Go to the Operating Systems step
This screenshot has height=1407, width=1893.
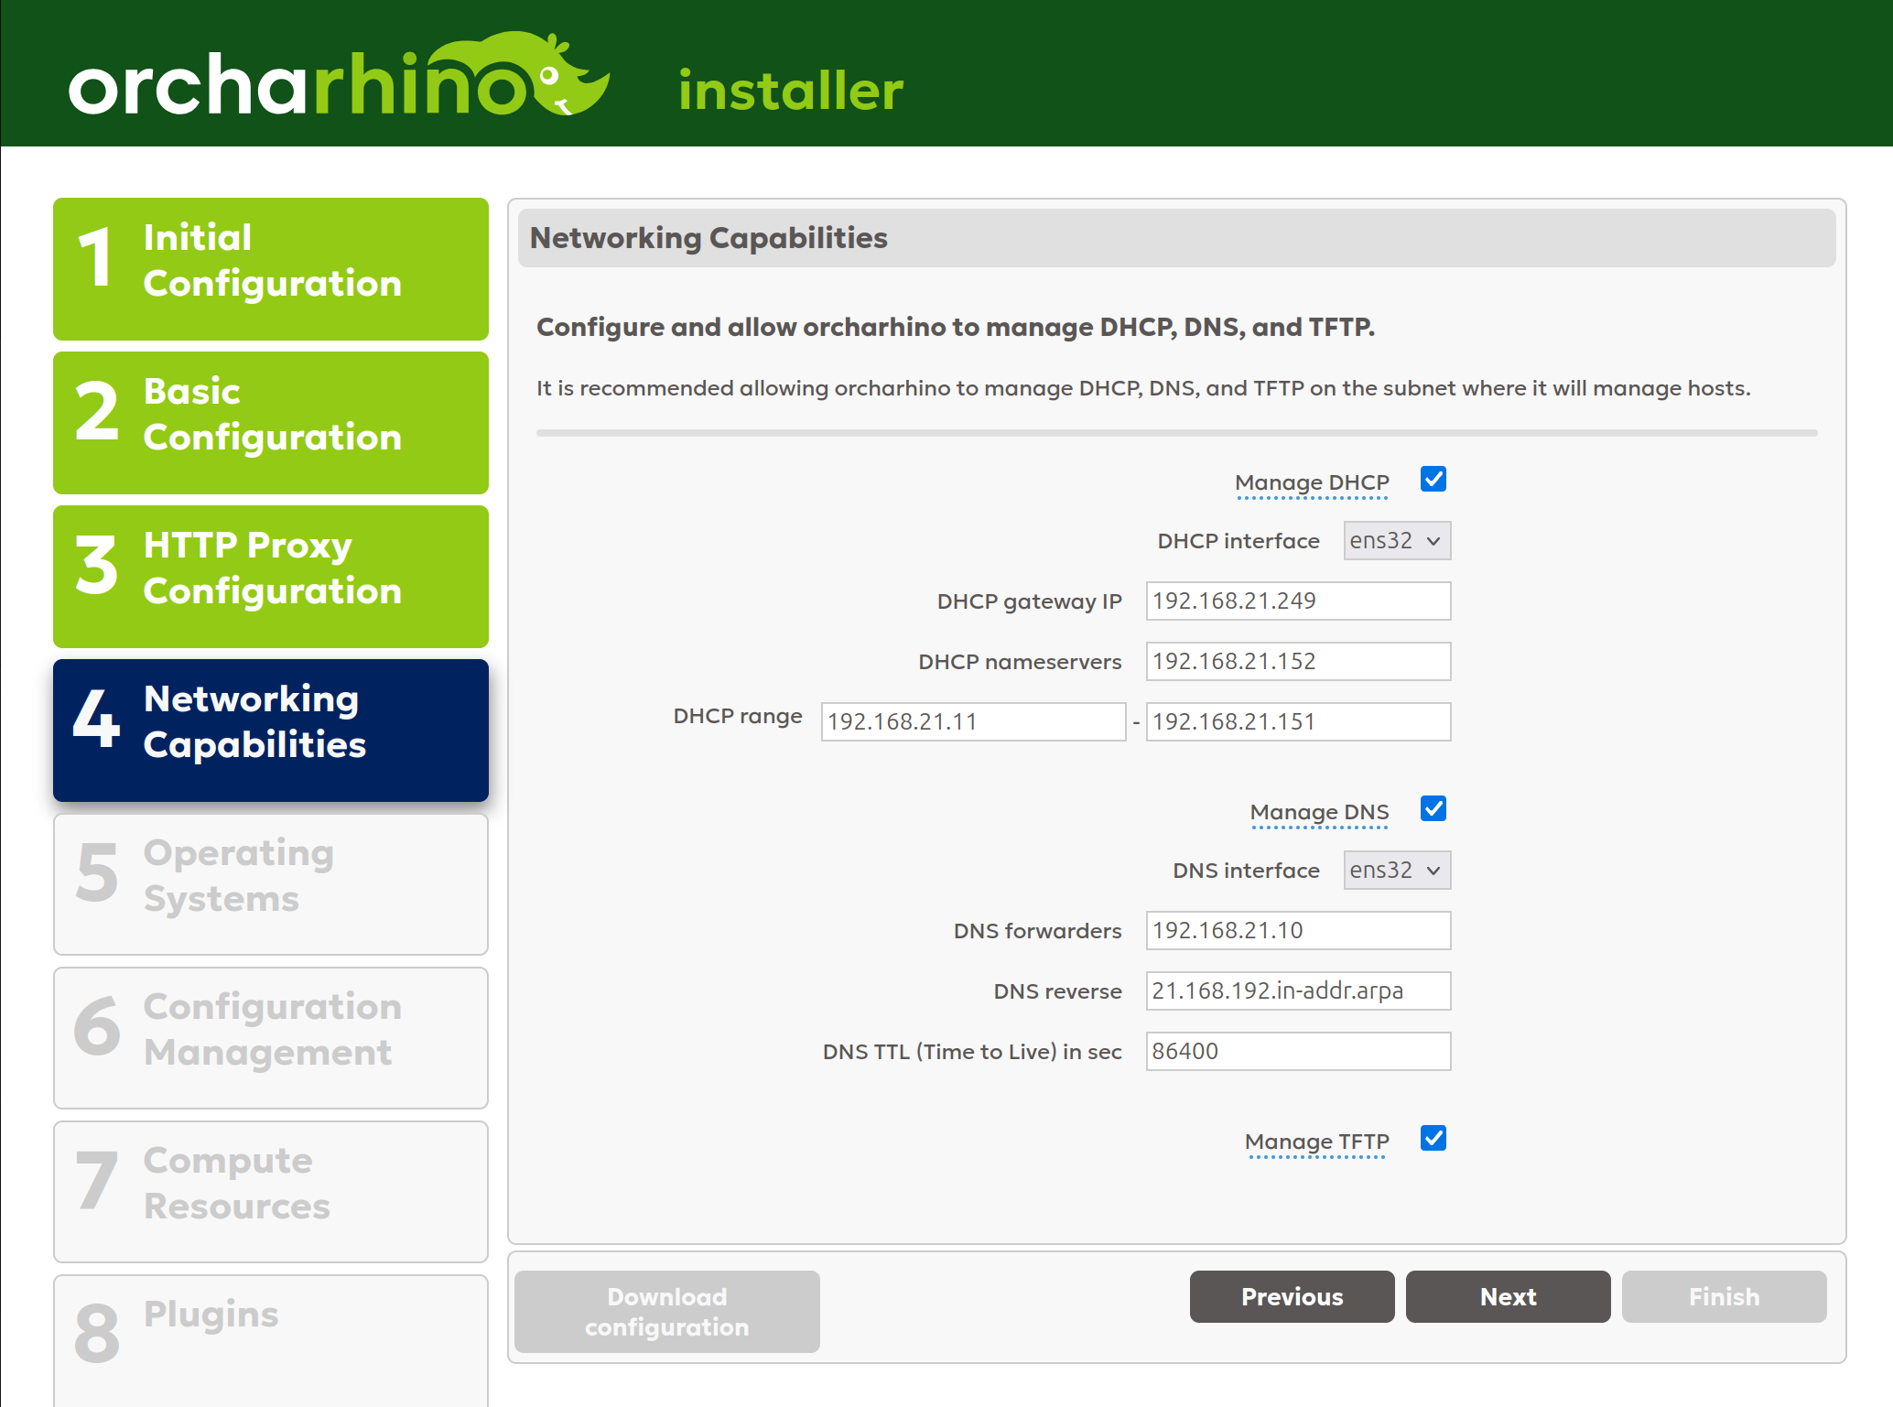click(271, 883)
